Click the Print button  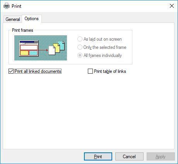(98, 157)
